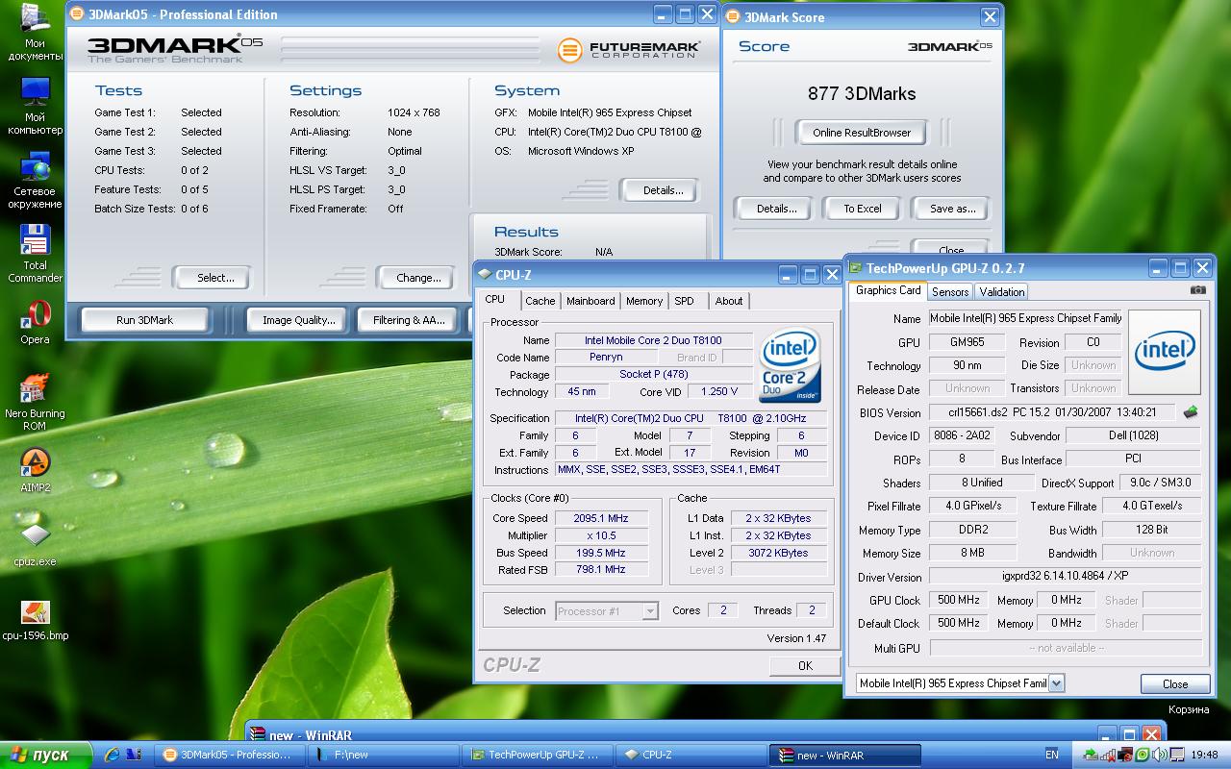Click the GPU-Z Name field
Image resolution: width=1231 pixels, height=769 pixels.
[1025, 318]
